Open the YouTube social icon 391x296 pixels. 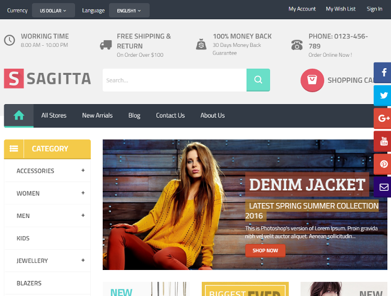[x=383, y=141]
